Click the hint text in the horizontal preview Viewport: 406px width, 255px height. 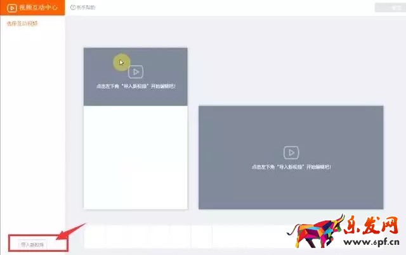(x=291, y=167)
